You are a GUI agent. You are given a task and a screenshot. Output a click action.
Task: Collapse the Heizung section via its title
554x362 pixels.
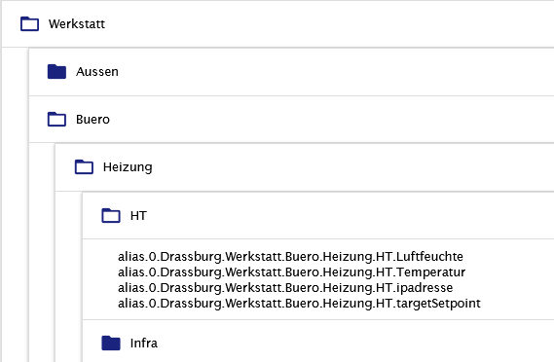pos(128,167)
